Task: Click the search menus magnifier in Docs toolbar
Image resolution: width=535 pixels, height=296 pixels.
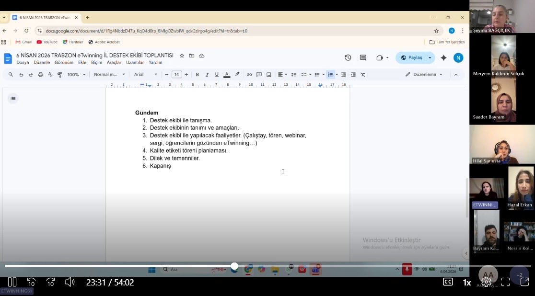Action: (11, 74)
